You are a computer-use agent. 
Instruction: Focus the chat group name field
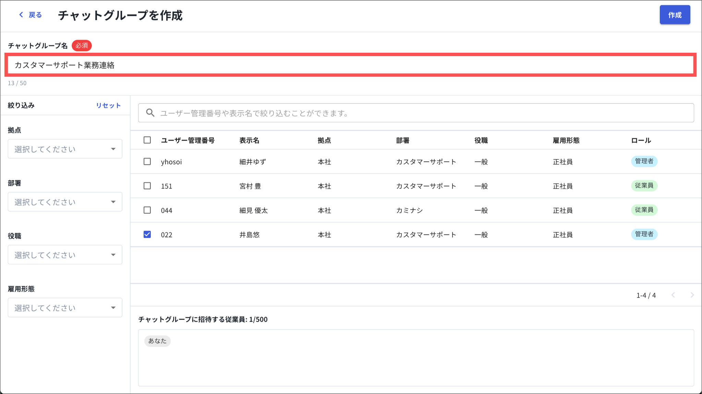350,65
